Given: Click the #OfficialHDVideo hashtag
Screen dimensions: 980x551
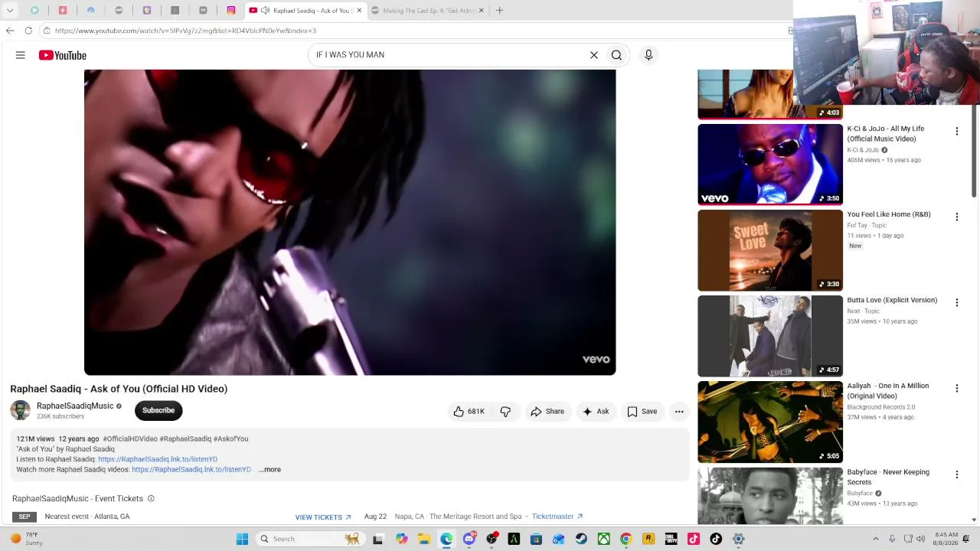Looking at the screenshot, I should click(130, 439).
